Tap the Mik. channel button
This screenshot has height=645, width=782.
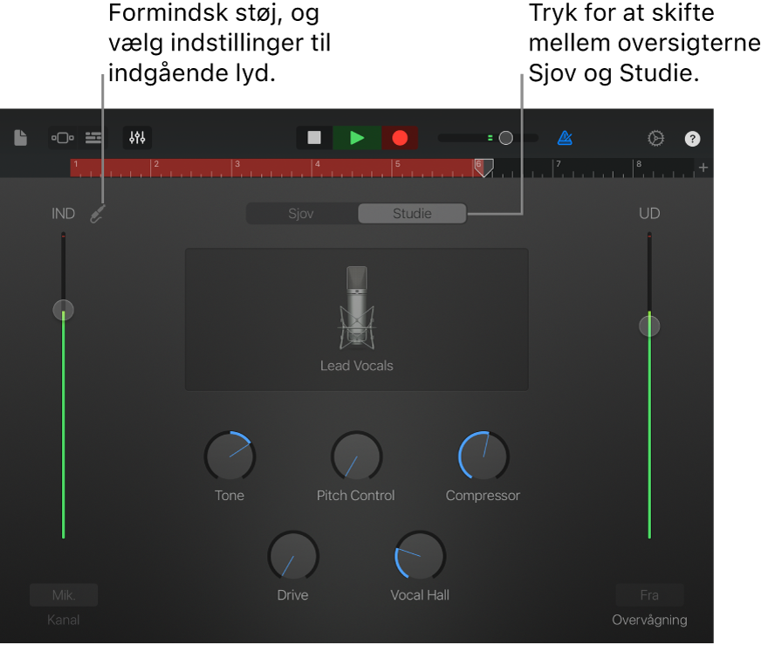click(64, 595)
